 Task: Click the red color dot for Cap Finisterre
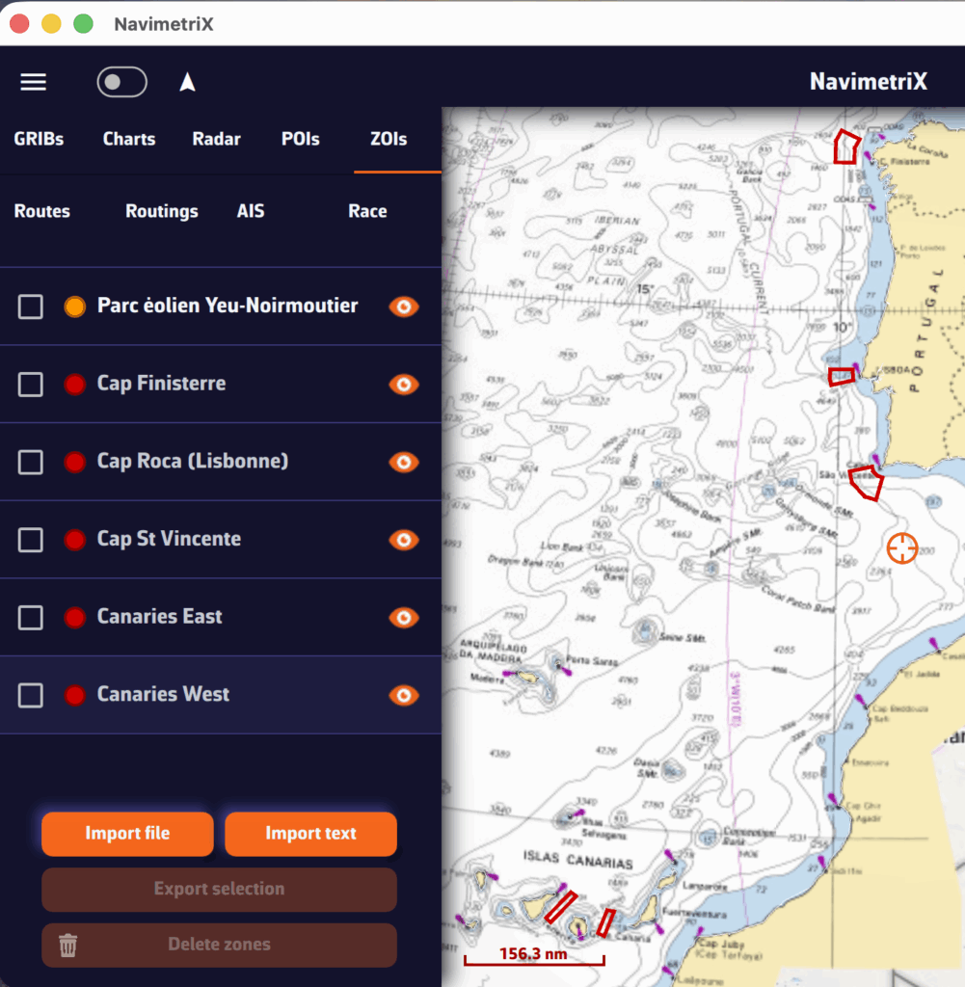75,385
